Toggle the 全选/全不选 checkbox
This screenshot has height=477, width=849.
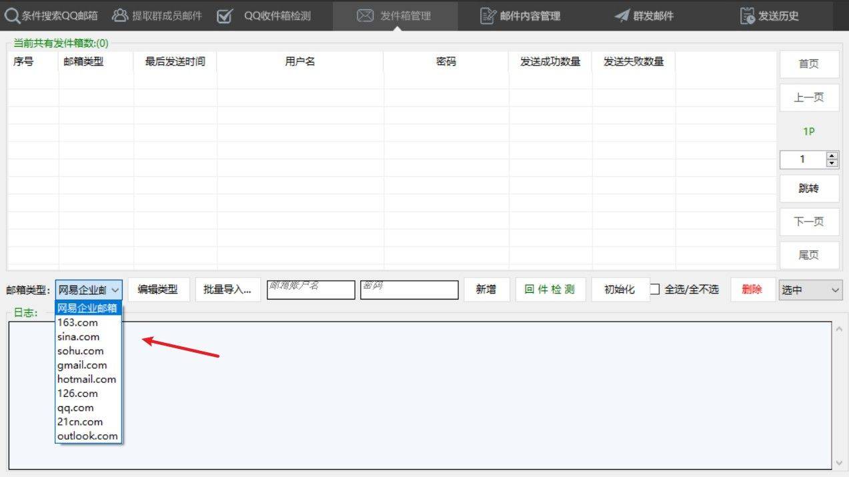[655, 290]
